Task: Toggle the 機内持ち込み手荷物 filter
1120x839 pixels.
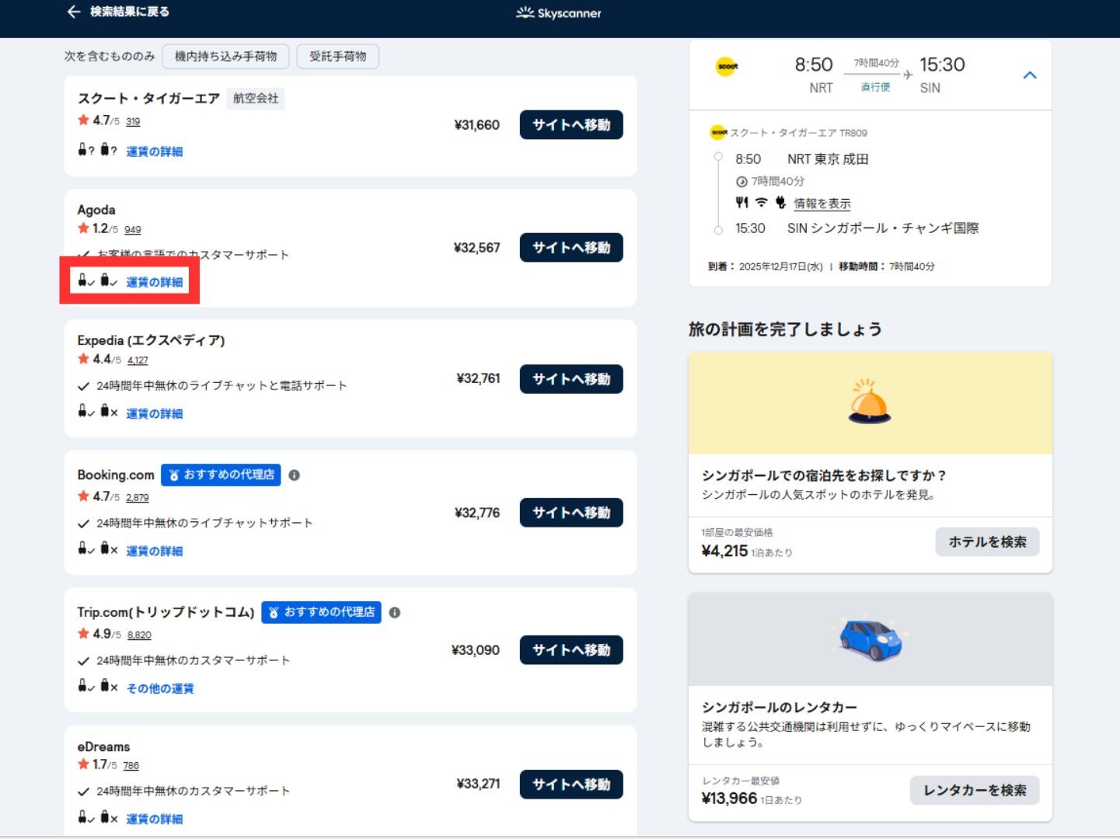Action: tap(225, 57)
